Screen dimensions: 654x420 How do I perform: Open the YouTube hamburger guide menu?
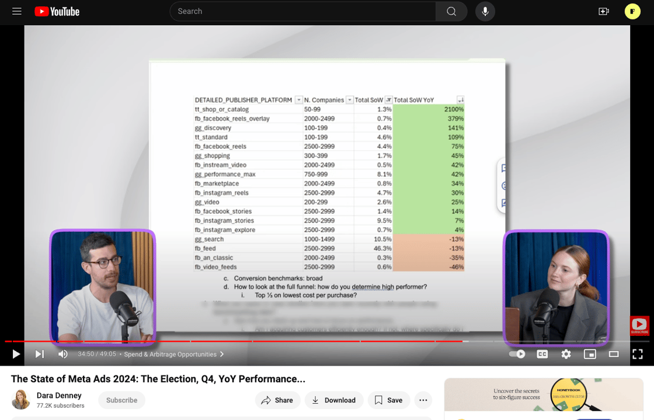pyautogui.click(x=17, y=11)
